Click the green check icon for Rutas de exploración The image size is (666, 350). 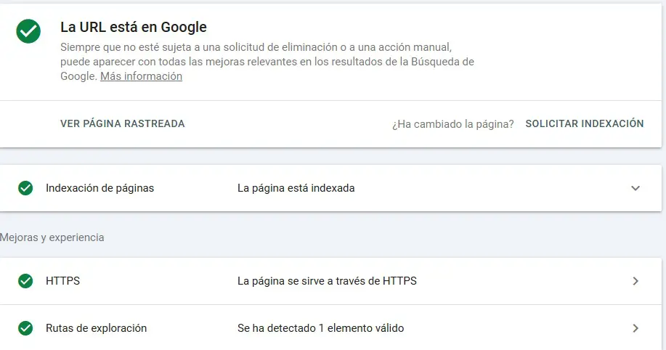(25, 328)
